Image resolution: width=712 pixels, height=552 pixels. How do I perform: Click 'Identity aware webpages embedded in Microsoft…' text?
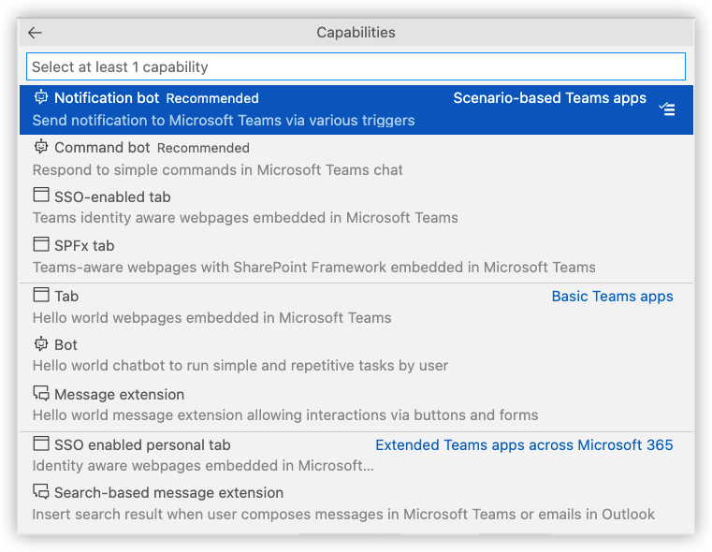point(203,466)
